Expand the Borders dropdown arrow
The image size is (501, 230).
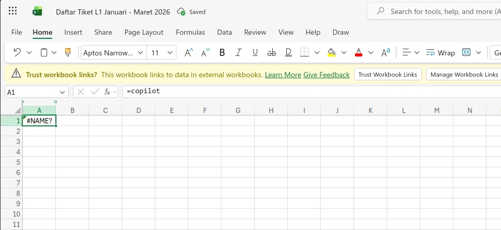point(317,52)
